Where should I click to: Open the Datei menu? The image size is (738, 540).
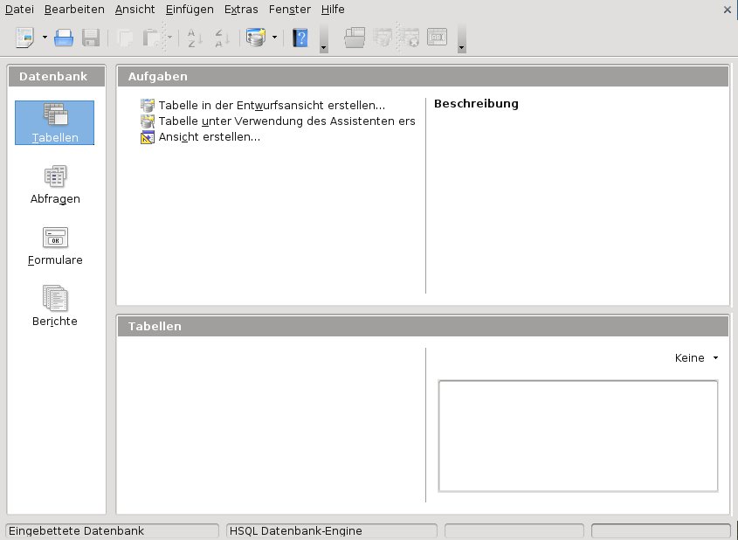[x=19, y=9]
